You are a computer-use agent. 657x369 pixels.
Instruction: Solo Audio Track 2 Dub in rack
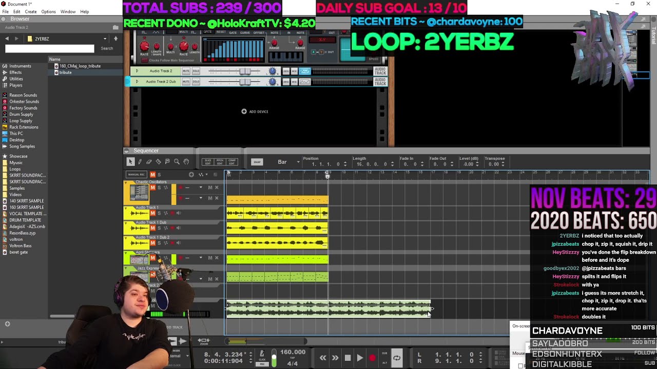(196, 81)
